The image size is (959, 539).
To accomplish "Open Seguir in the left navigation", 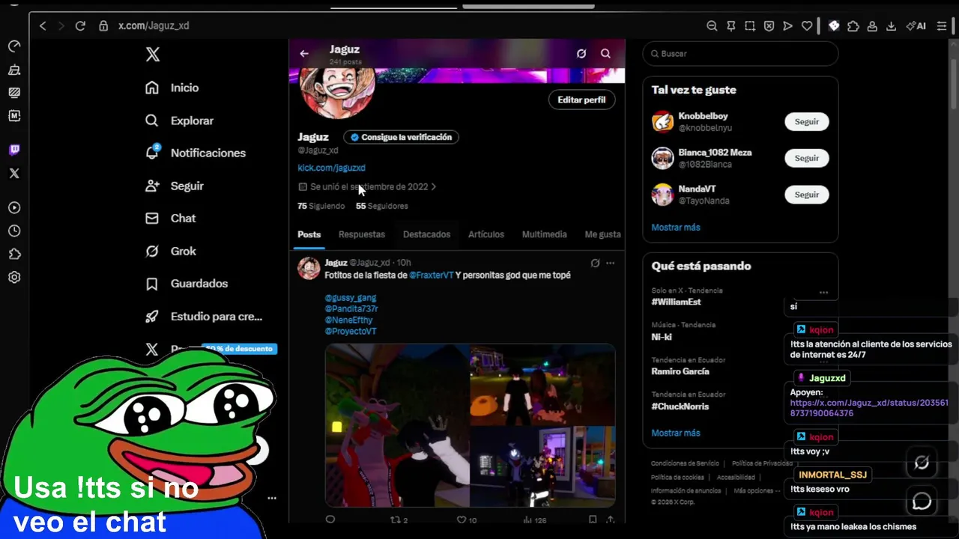I will click(174, 186).
